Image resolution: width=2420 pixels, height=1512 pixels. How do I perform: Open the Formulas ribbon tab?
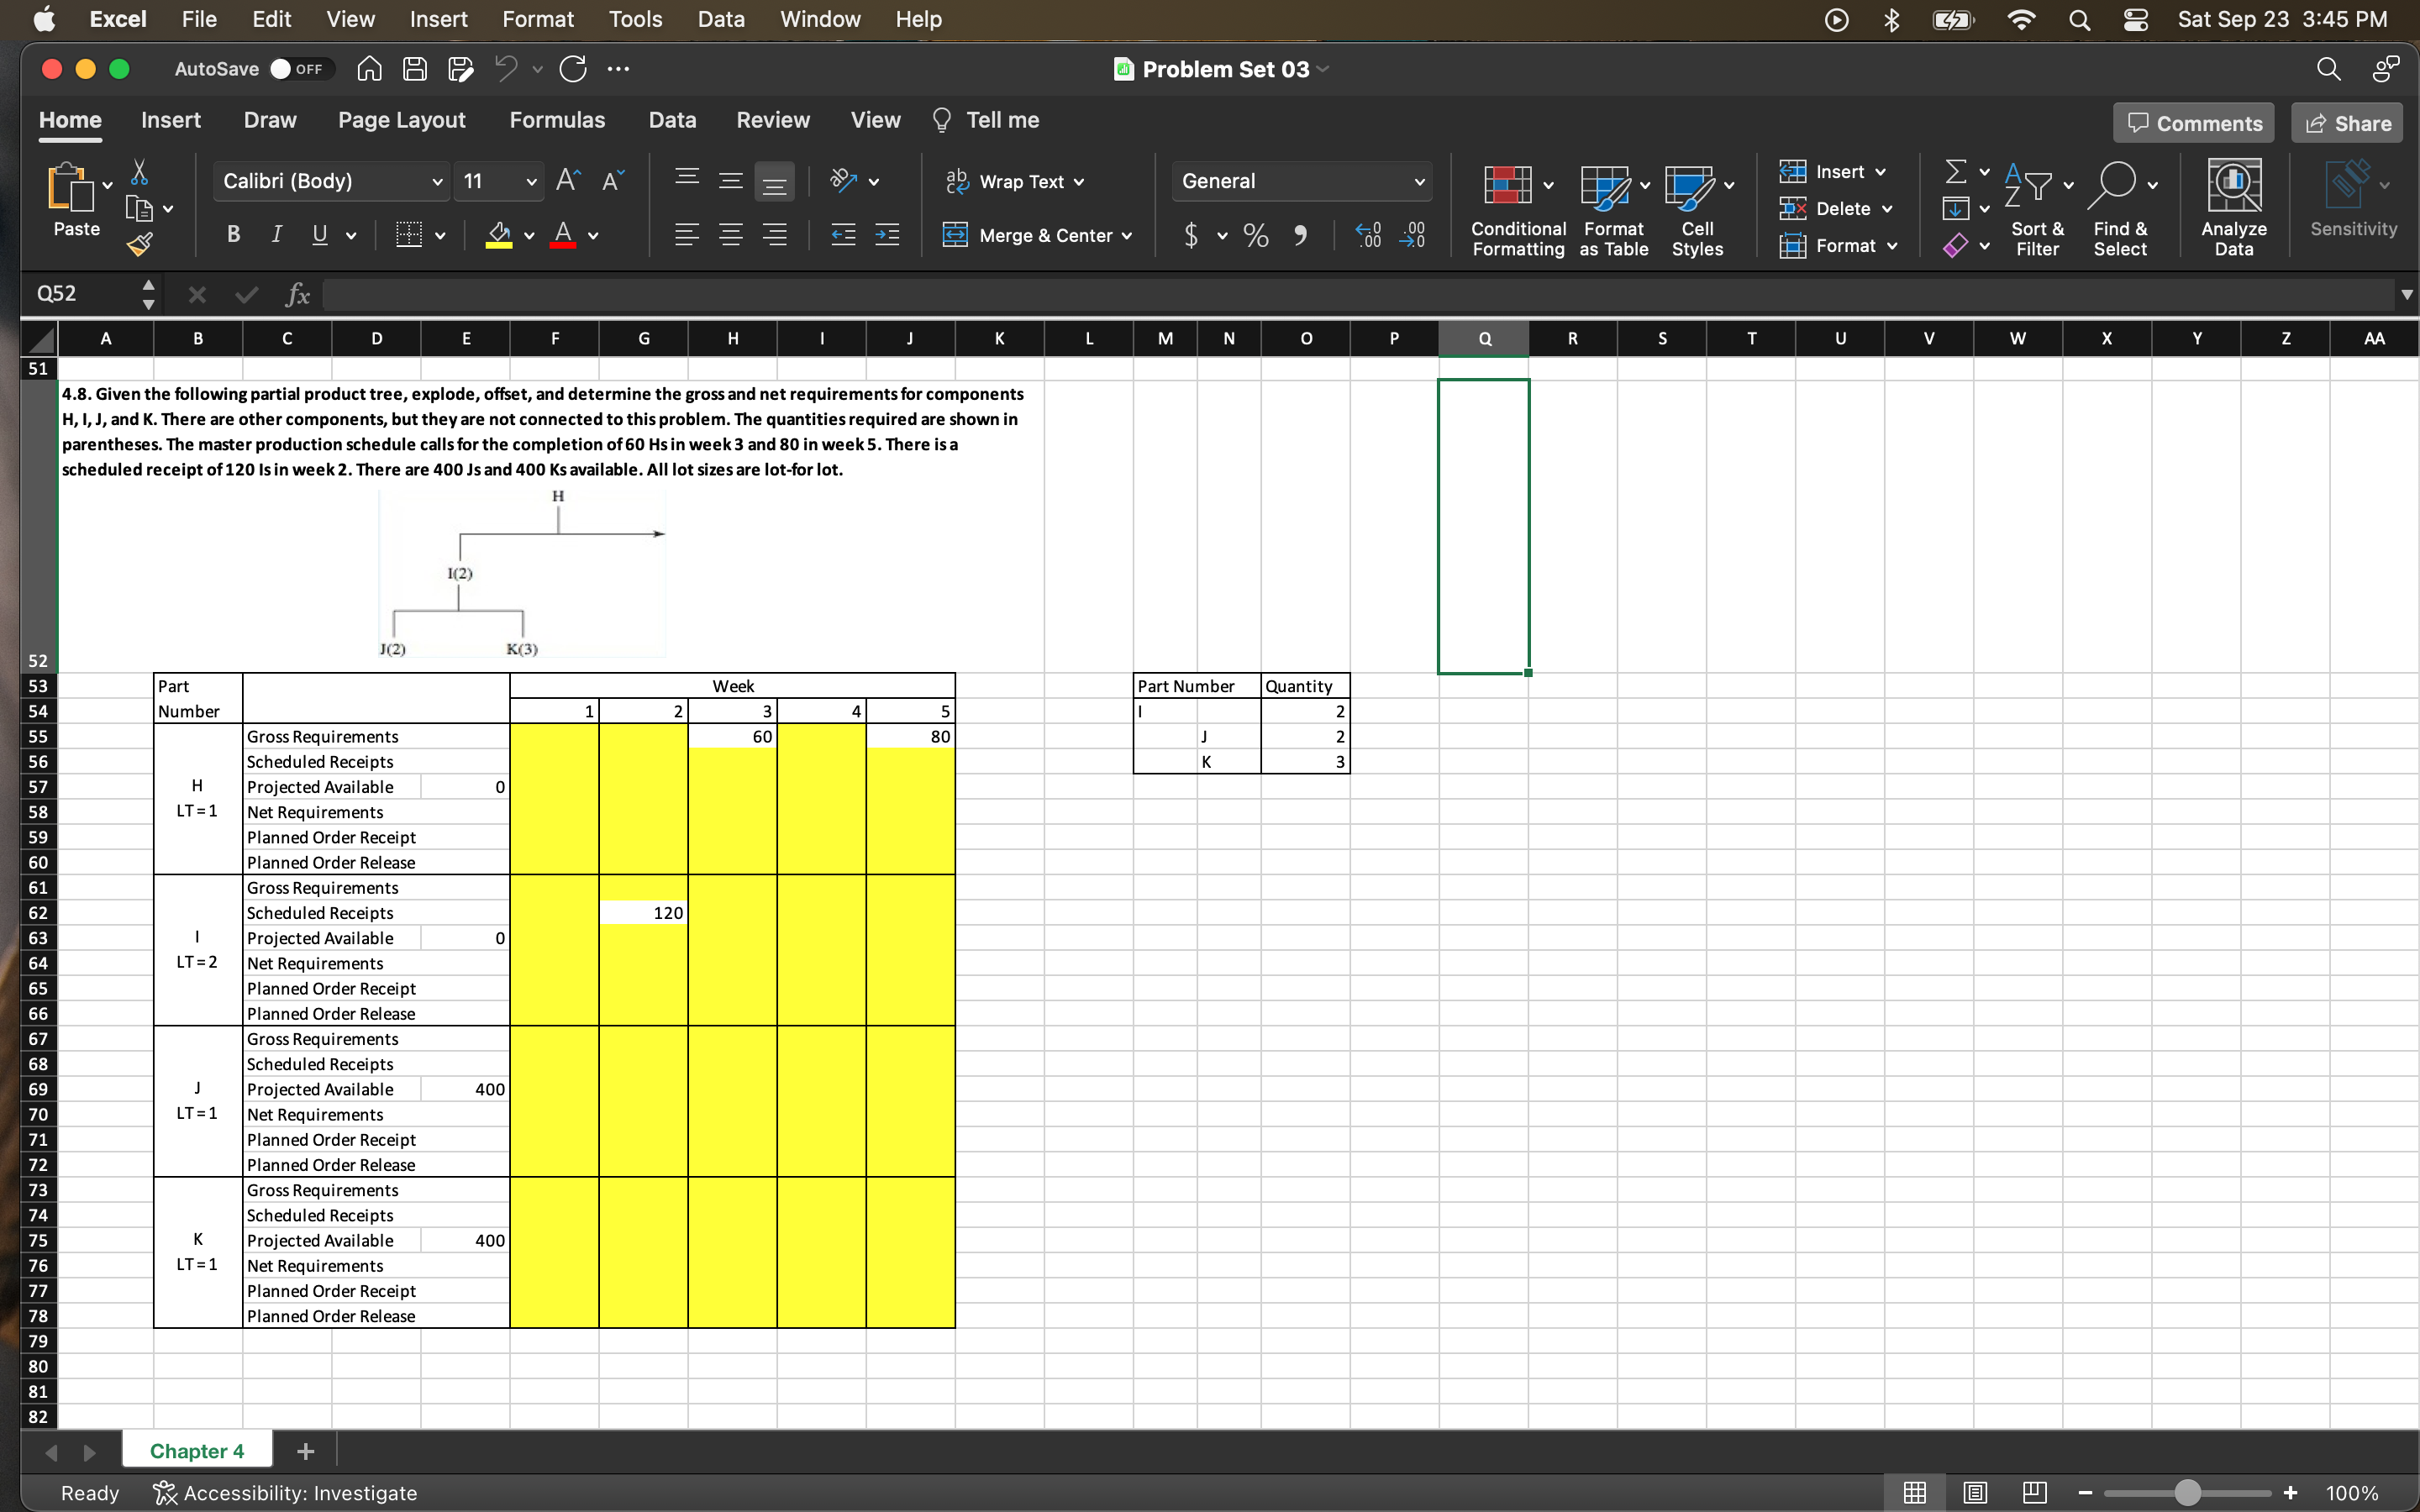point(557,120)
